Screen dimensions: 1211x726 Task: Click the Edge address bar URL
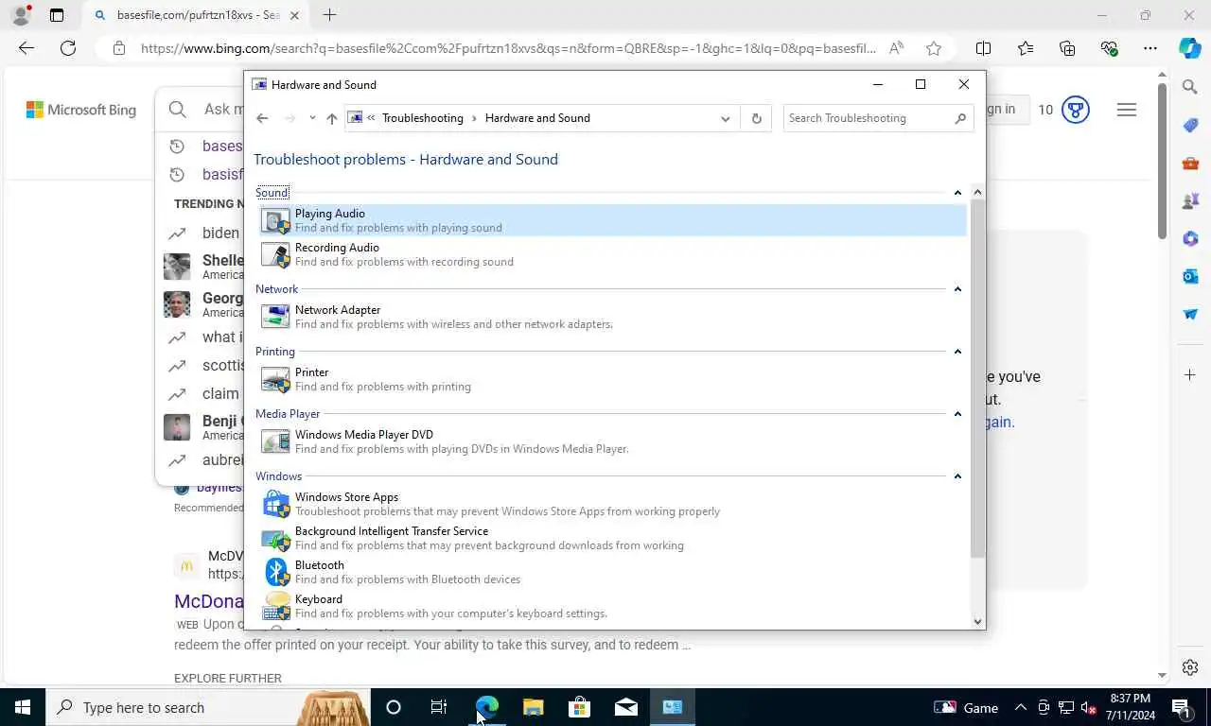pyautogui.click(x=508, y=48)
